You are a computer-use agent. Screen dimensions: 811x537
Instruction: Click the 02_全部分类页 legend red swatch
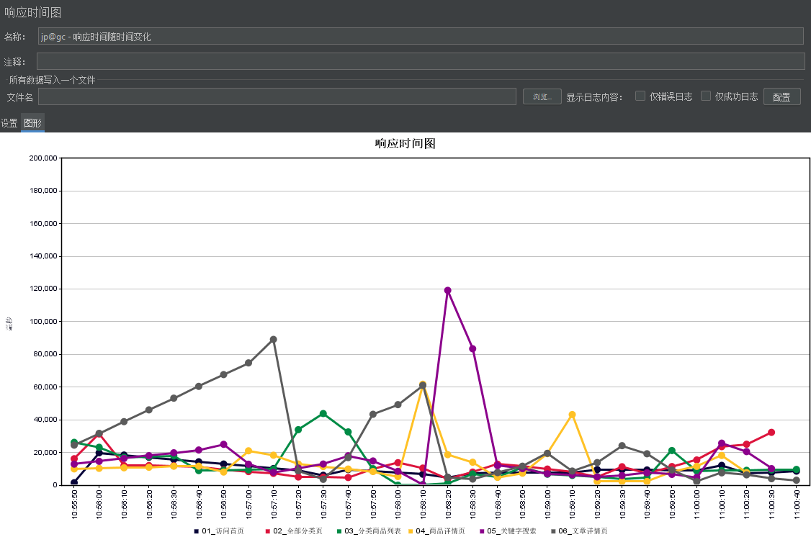click(267, 531)
